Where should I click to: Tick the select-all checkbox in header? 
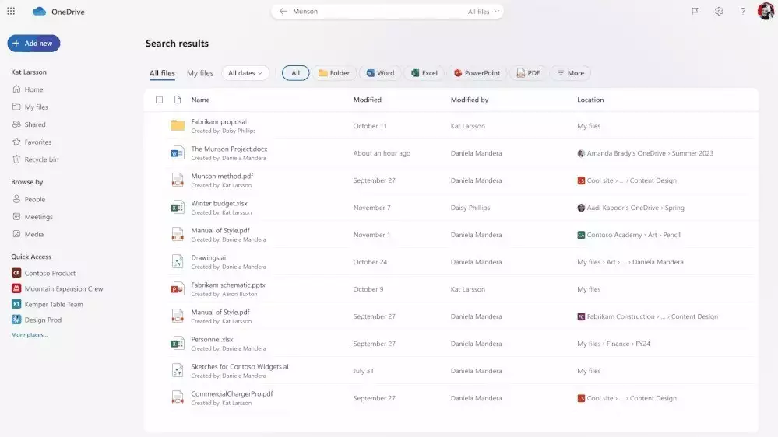160,100
